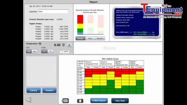Screen dimensions: 187x105
Task: Click Group 3 External Driver header
Action: (107, 63)
